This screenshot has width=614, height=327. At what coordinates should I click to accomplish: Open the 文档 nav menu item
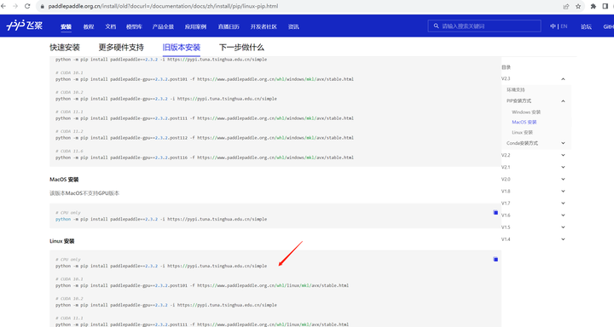[x=110, y=26]
